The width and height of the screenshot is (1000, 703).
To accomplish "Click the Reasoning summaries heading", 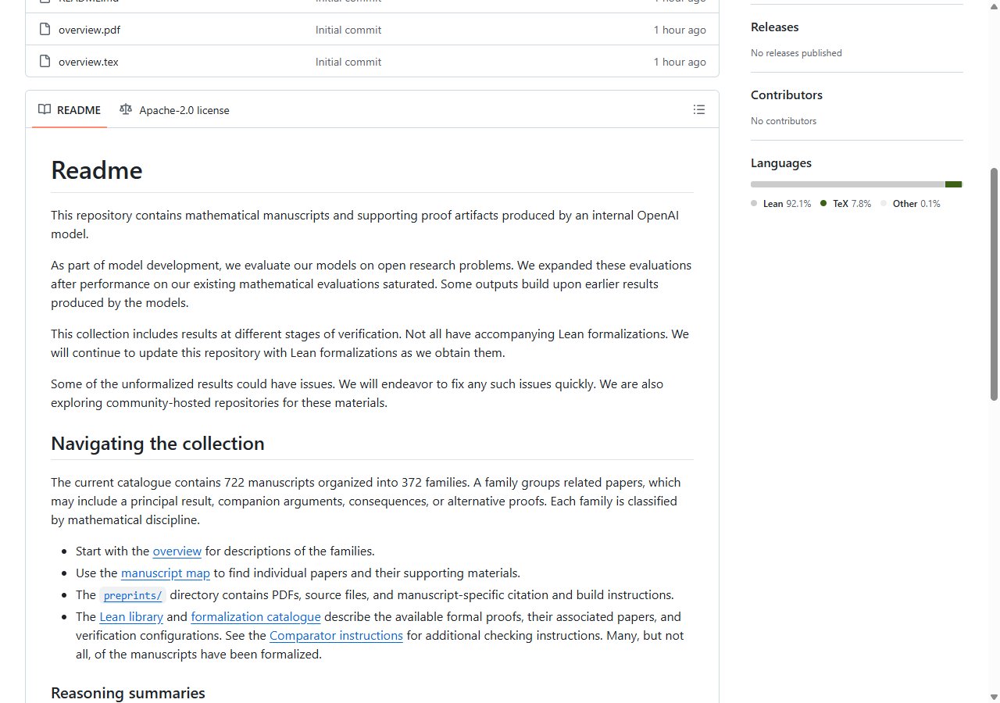I will click(x=128, y=693).
